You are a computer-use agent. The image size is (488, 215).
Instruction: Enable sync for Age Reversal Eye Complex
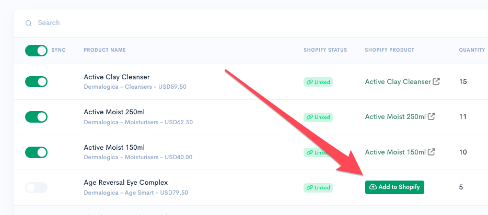pos(36,188)
